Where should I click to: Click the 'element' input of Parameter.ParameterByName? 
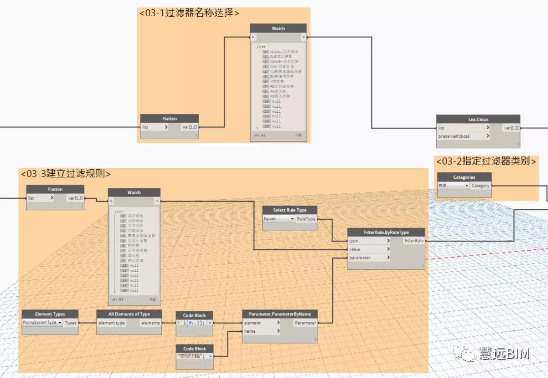[262, 323]
